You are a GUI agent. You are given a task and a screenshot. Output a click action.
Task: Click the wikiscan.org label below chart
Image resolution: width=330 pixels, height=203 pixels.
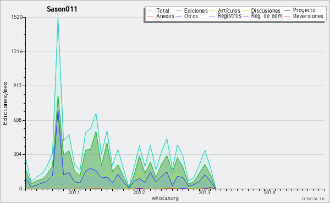(x=165, y=198)
